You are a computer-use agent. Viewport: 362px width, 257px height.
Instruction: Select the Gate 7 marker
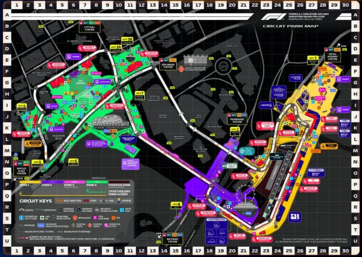coord(140,96)
